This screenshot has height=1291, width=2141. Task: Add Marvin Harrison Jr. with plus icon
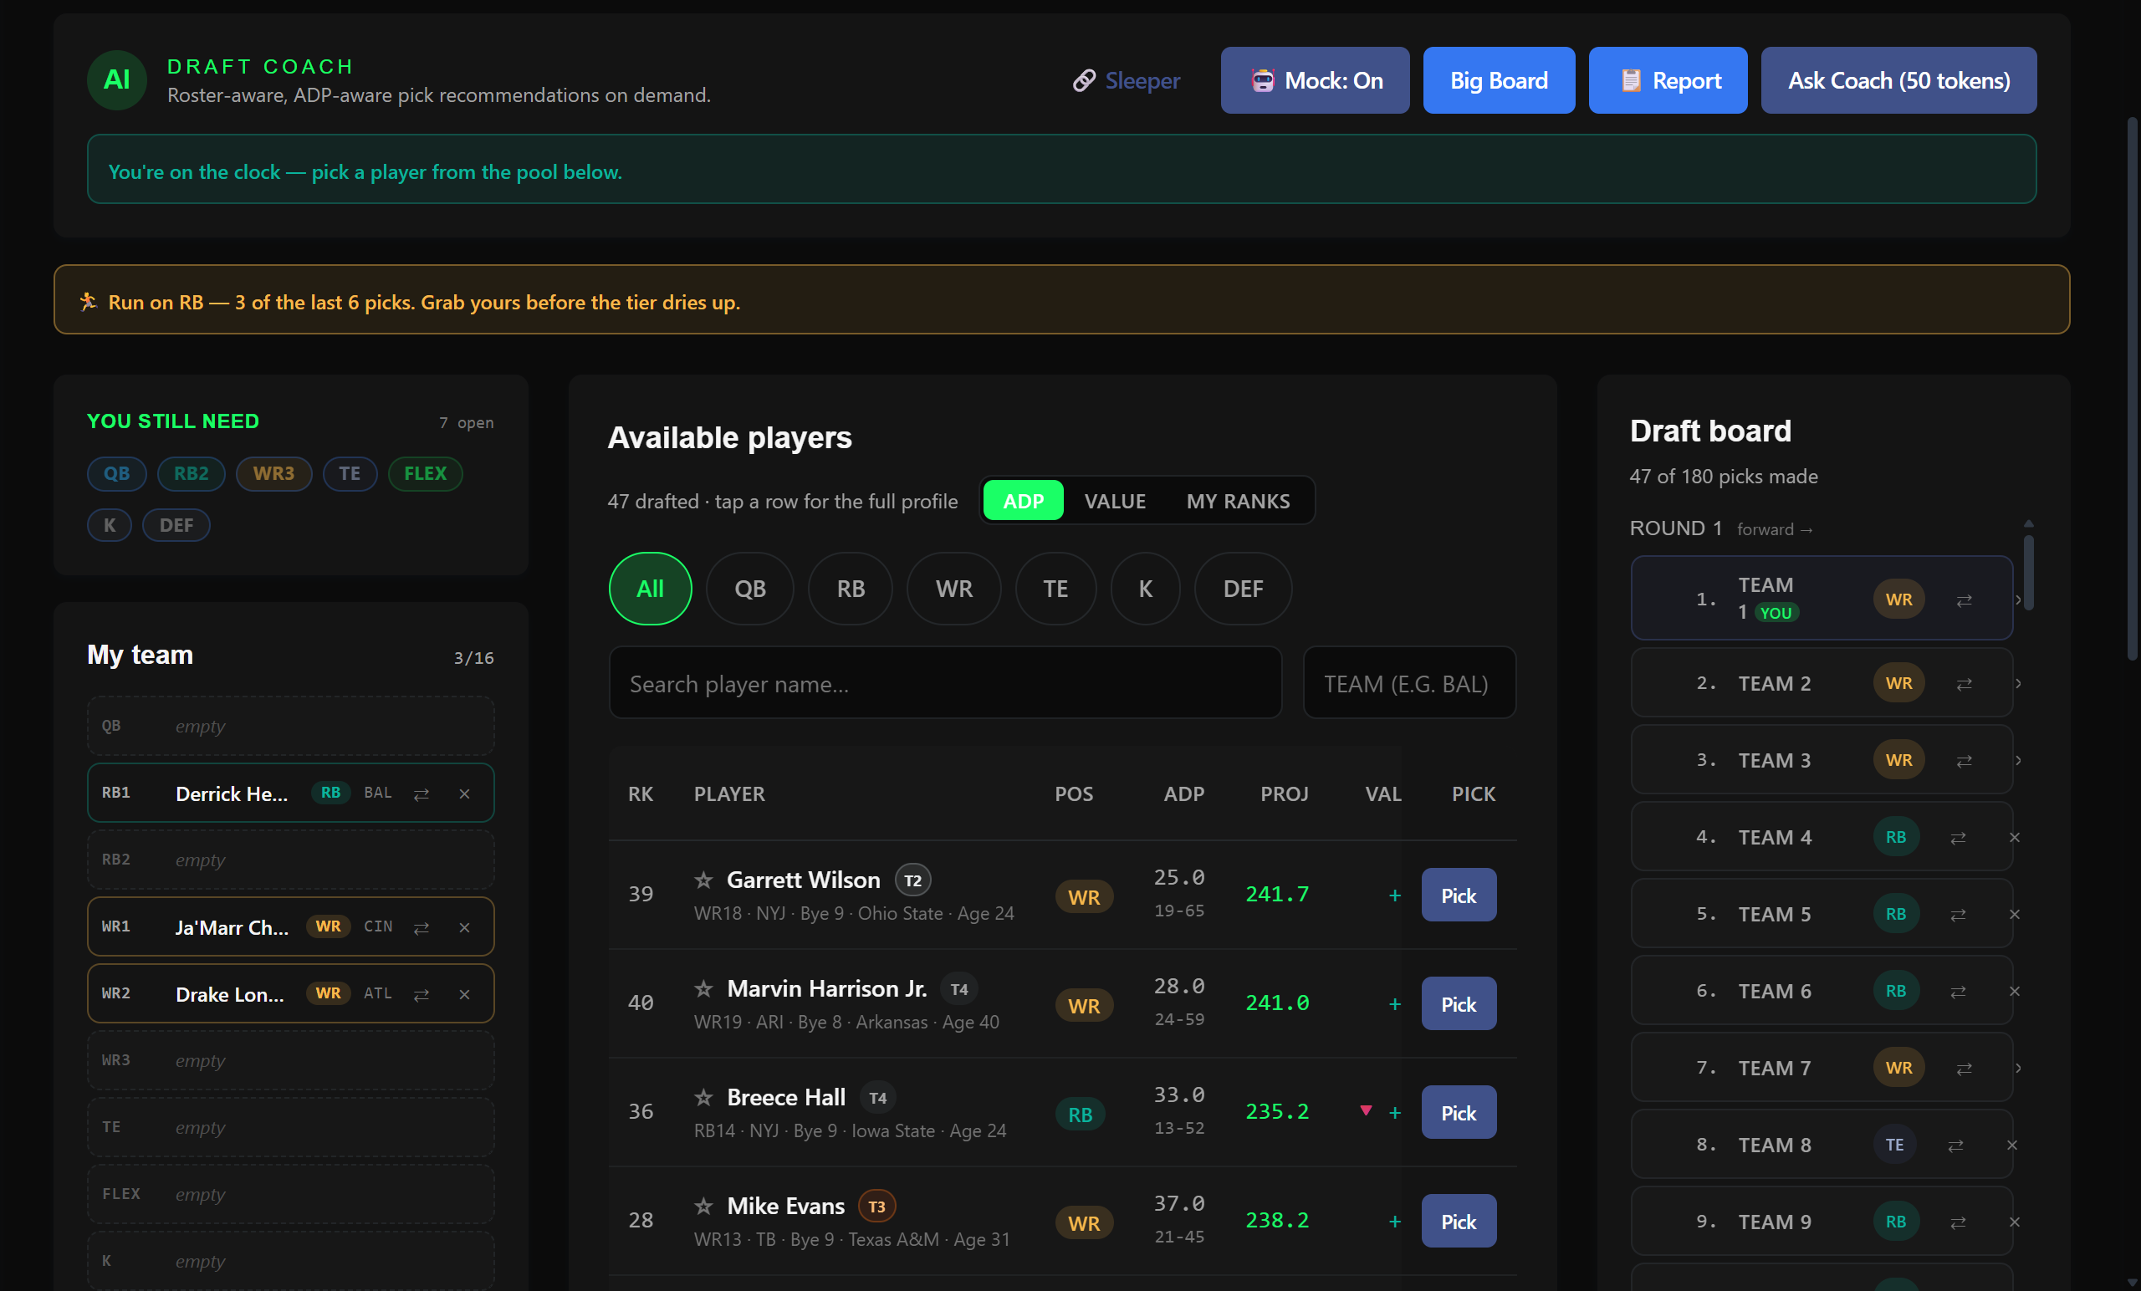[1395, 1004]
